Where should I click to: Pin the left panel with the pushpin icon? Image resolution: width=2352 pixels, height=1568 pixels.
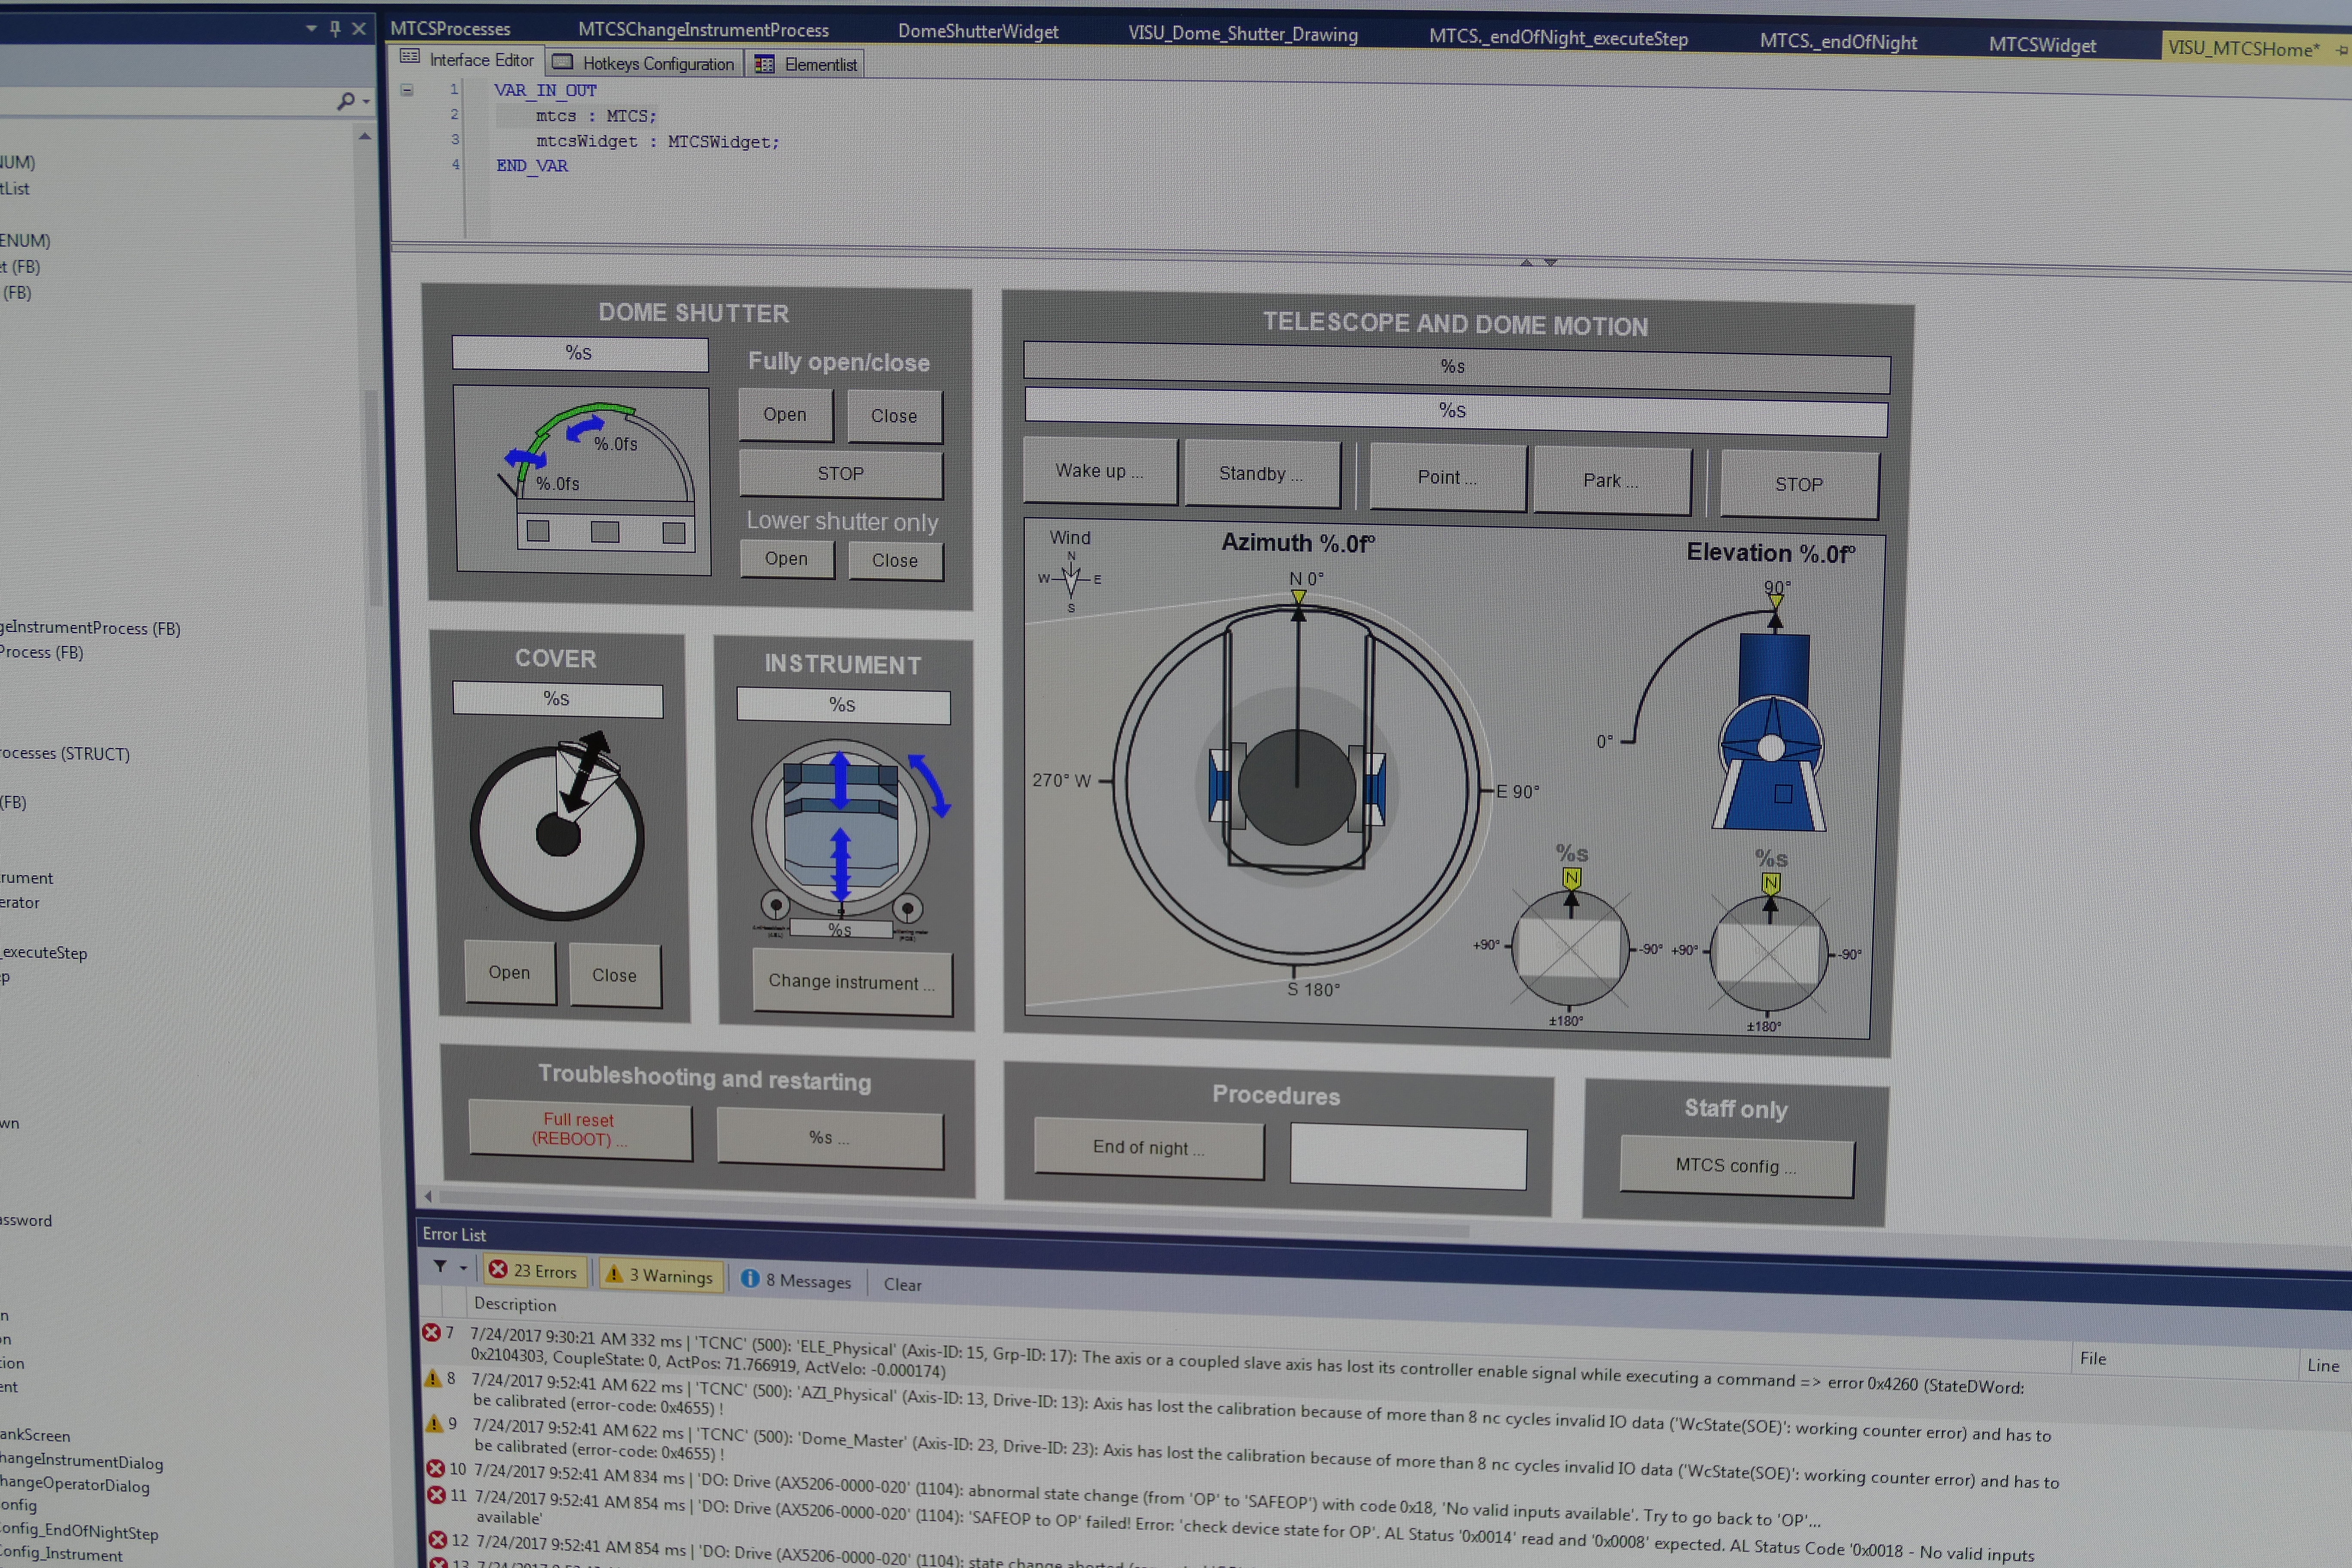pos(335,28)
